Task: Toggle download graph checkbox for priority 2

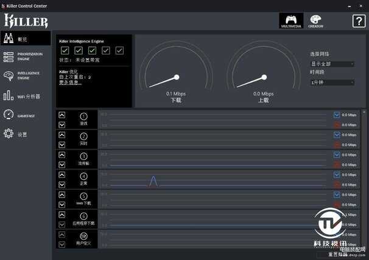Action: point(337,135)
